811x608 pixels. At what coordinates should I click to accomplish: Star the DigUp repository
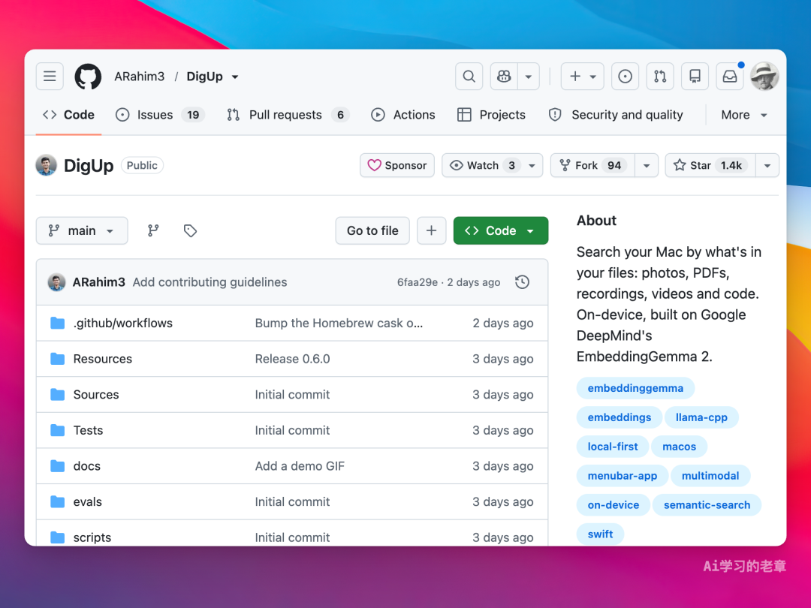[710, 165]
